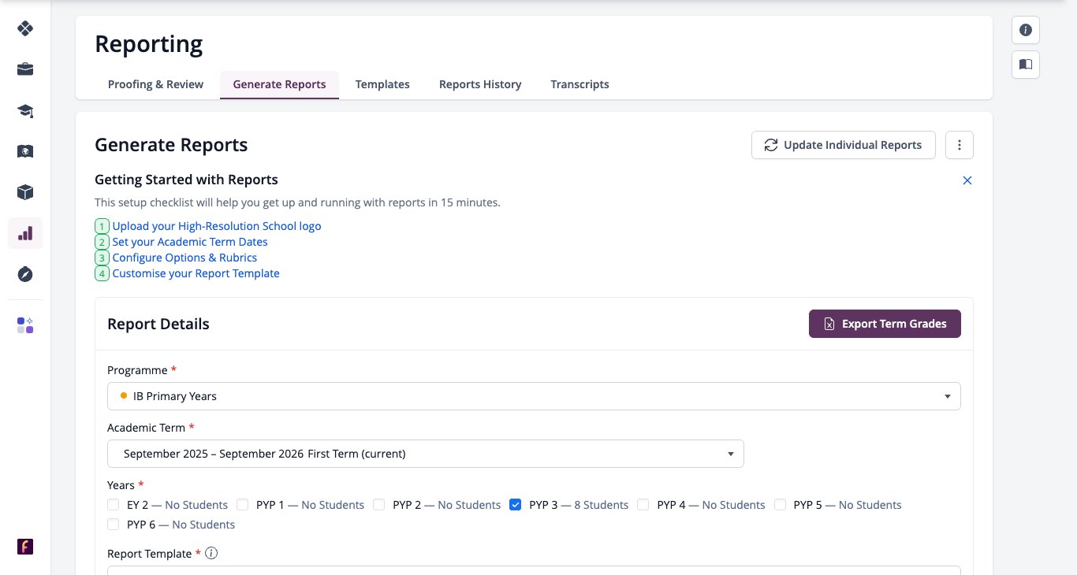Tick the PYP 6 checkbox

114,525
